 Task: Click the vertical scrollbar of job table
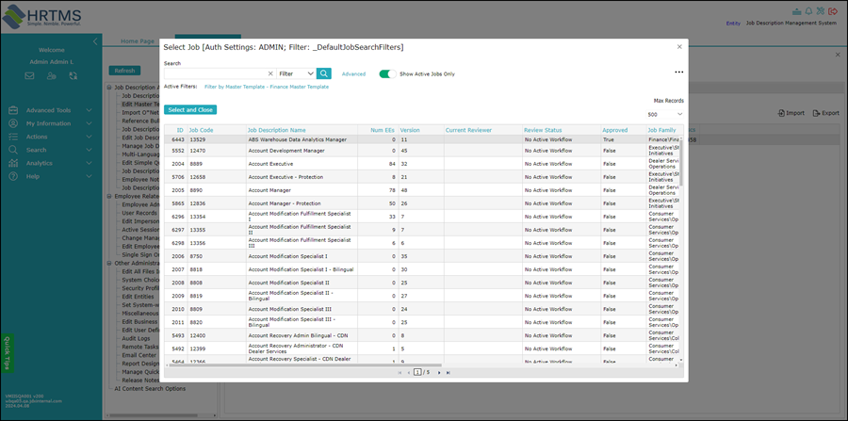[681, 162]
